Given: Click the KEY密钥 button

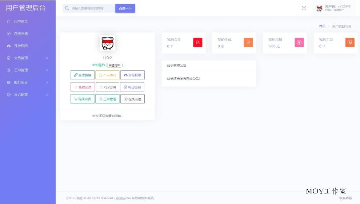Looking at the screenshot, I should pos(107,87).
